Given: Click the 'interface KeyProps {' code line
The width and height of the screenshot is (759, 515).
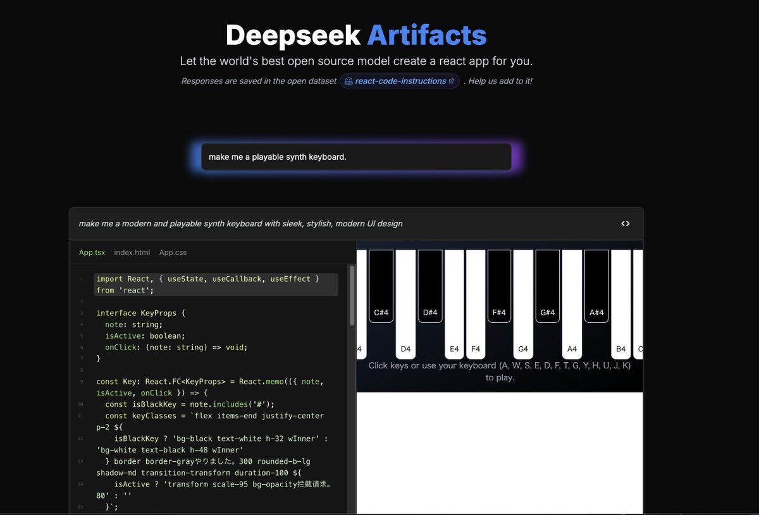Looking at the screenshot, I should [140, 313].
